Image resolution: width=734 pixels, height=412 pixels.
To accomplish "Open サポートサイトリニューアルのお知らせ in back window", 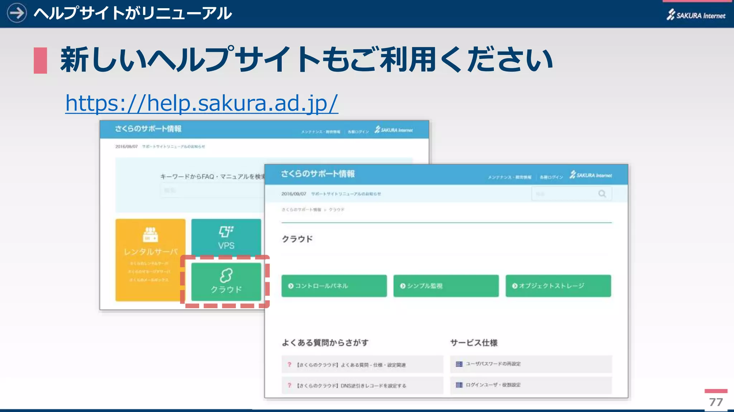I will coord(173,147).
